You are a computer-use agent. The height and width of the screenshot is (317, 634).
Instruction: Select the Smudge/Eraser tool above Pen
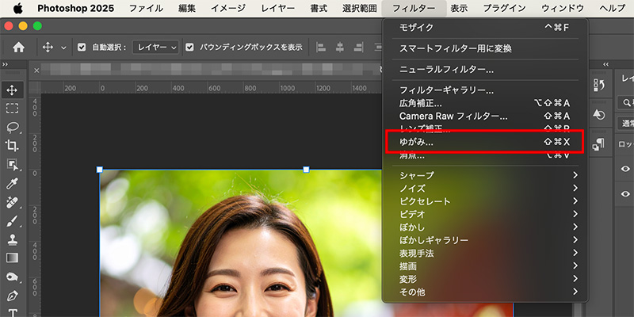click(12, 277)
